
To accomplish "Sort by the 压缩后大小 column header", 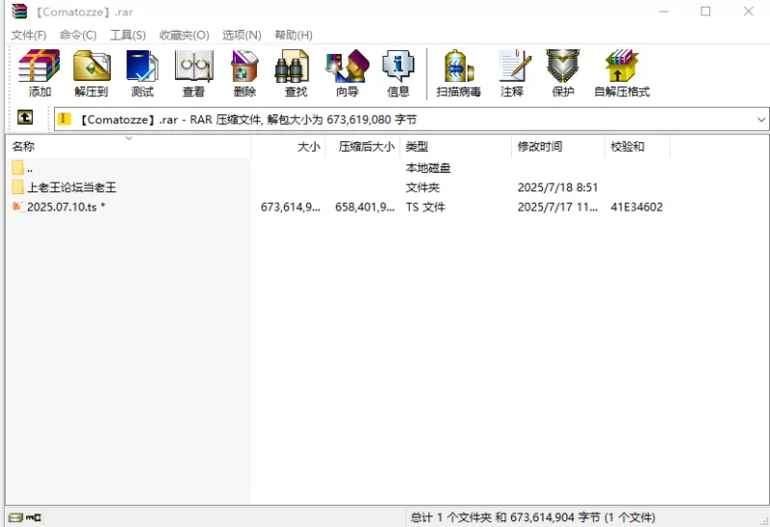I will (363, 146).
